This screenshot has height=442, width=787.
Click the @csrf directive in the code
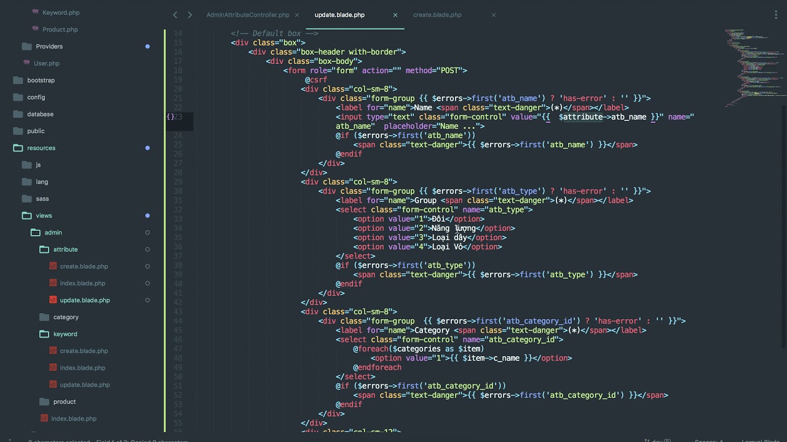[x=316, y=80]
